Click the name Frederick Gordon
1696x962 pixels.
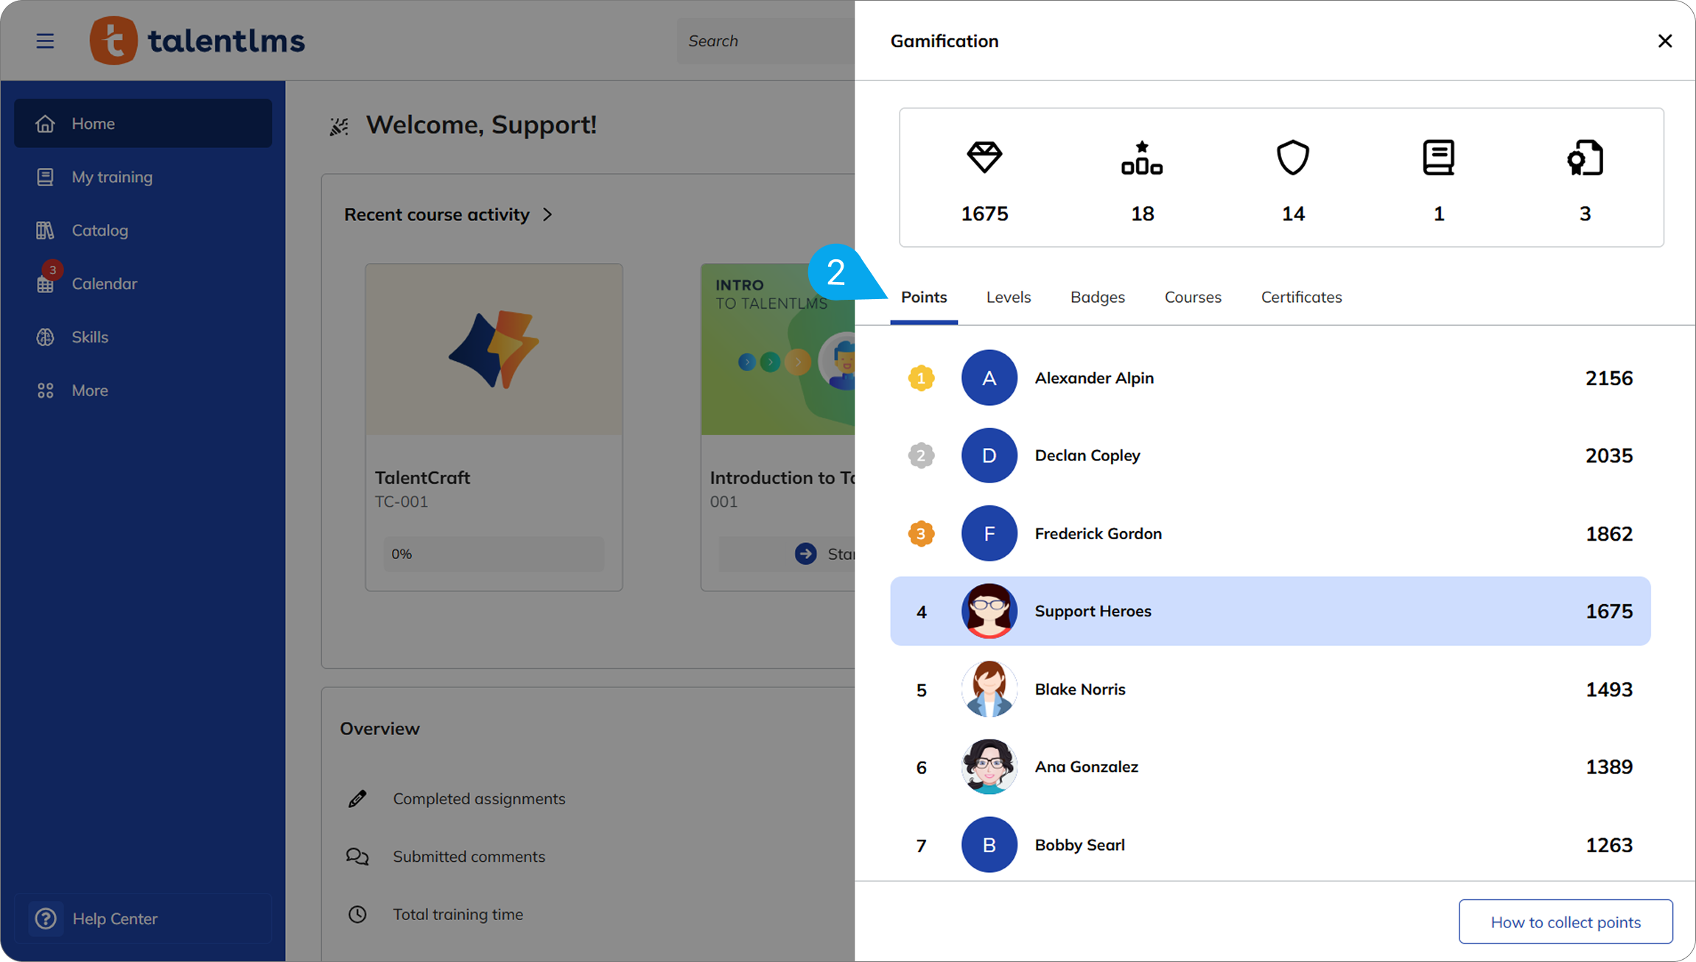(x=1098, y=533)
